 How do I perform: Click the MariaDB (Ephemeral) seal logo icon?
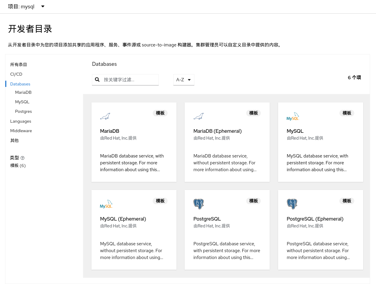click(x=199, y=116)
